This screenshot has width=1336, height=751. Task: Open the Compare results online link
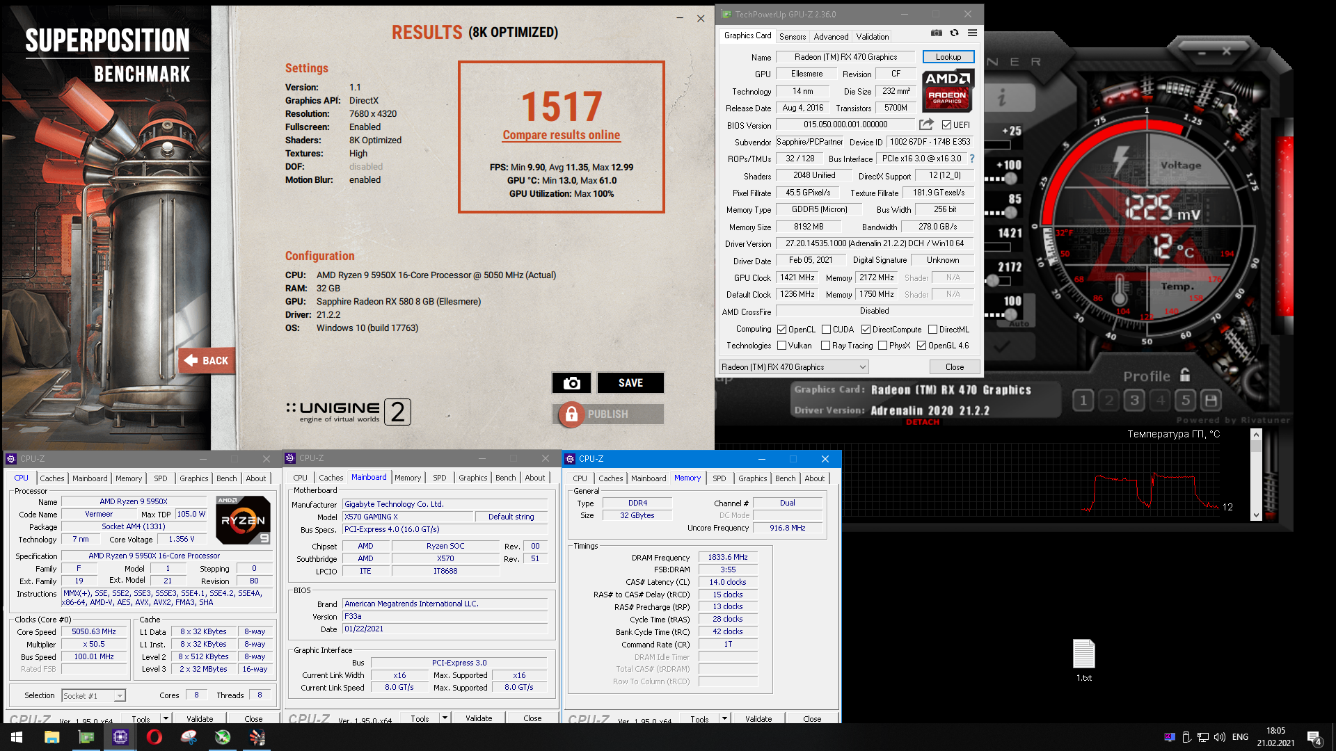(562, 135)
